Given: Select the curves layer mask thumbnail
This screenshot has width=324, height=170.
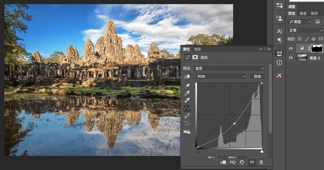Looking at the screenshot, I should [317, 48].
